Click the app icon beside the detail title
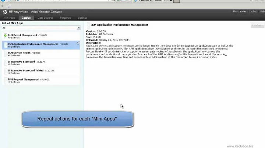 (x=88, y=25)
